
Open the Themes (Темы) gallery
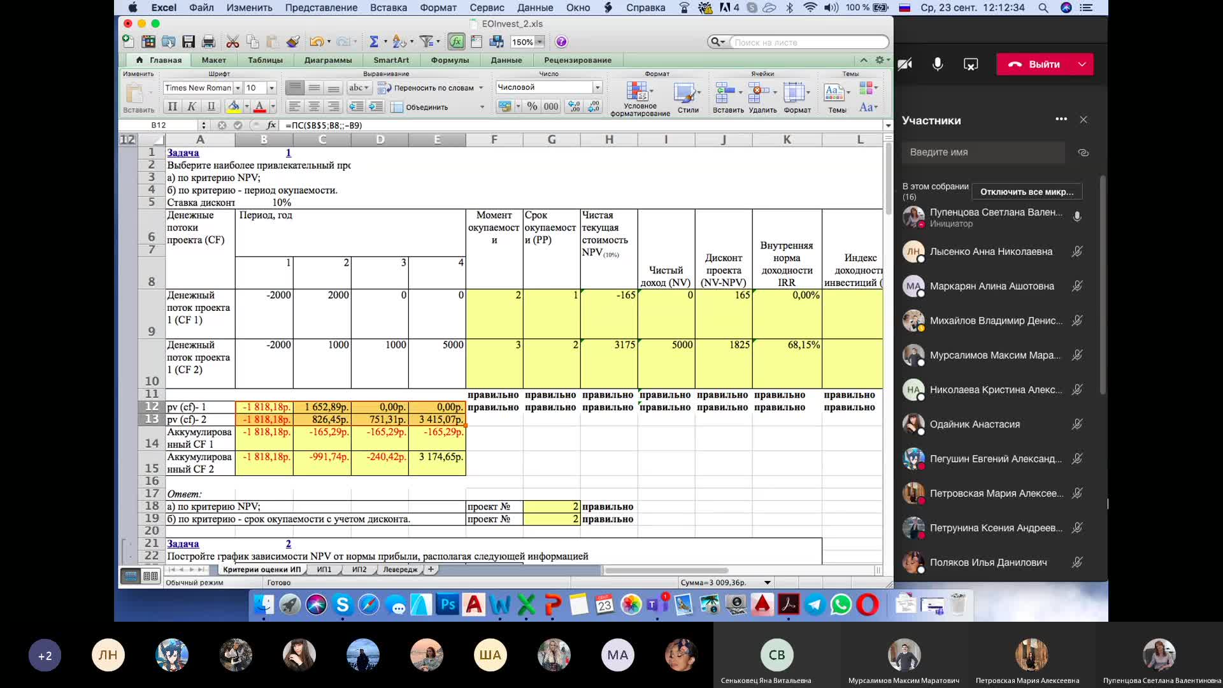click(837, 99)
